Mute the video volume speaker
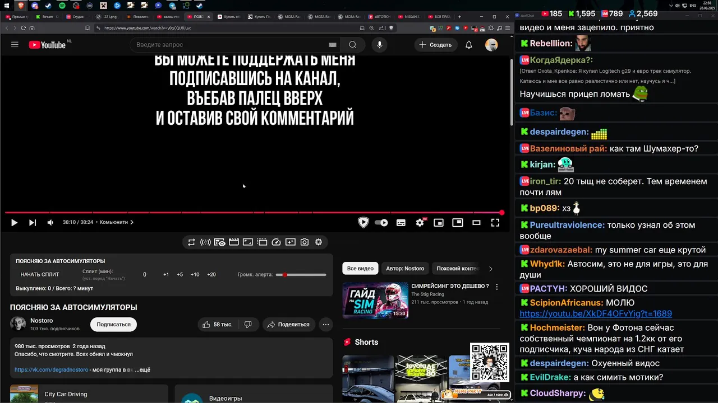The width and height of the screenshot is (718, 403). [x=50, y=222]
